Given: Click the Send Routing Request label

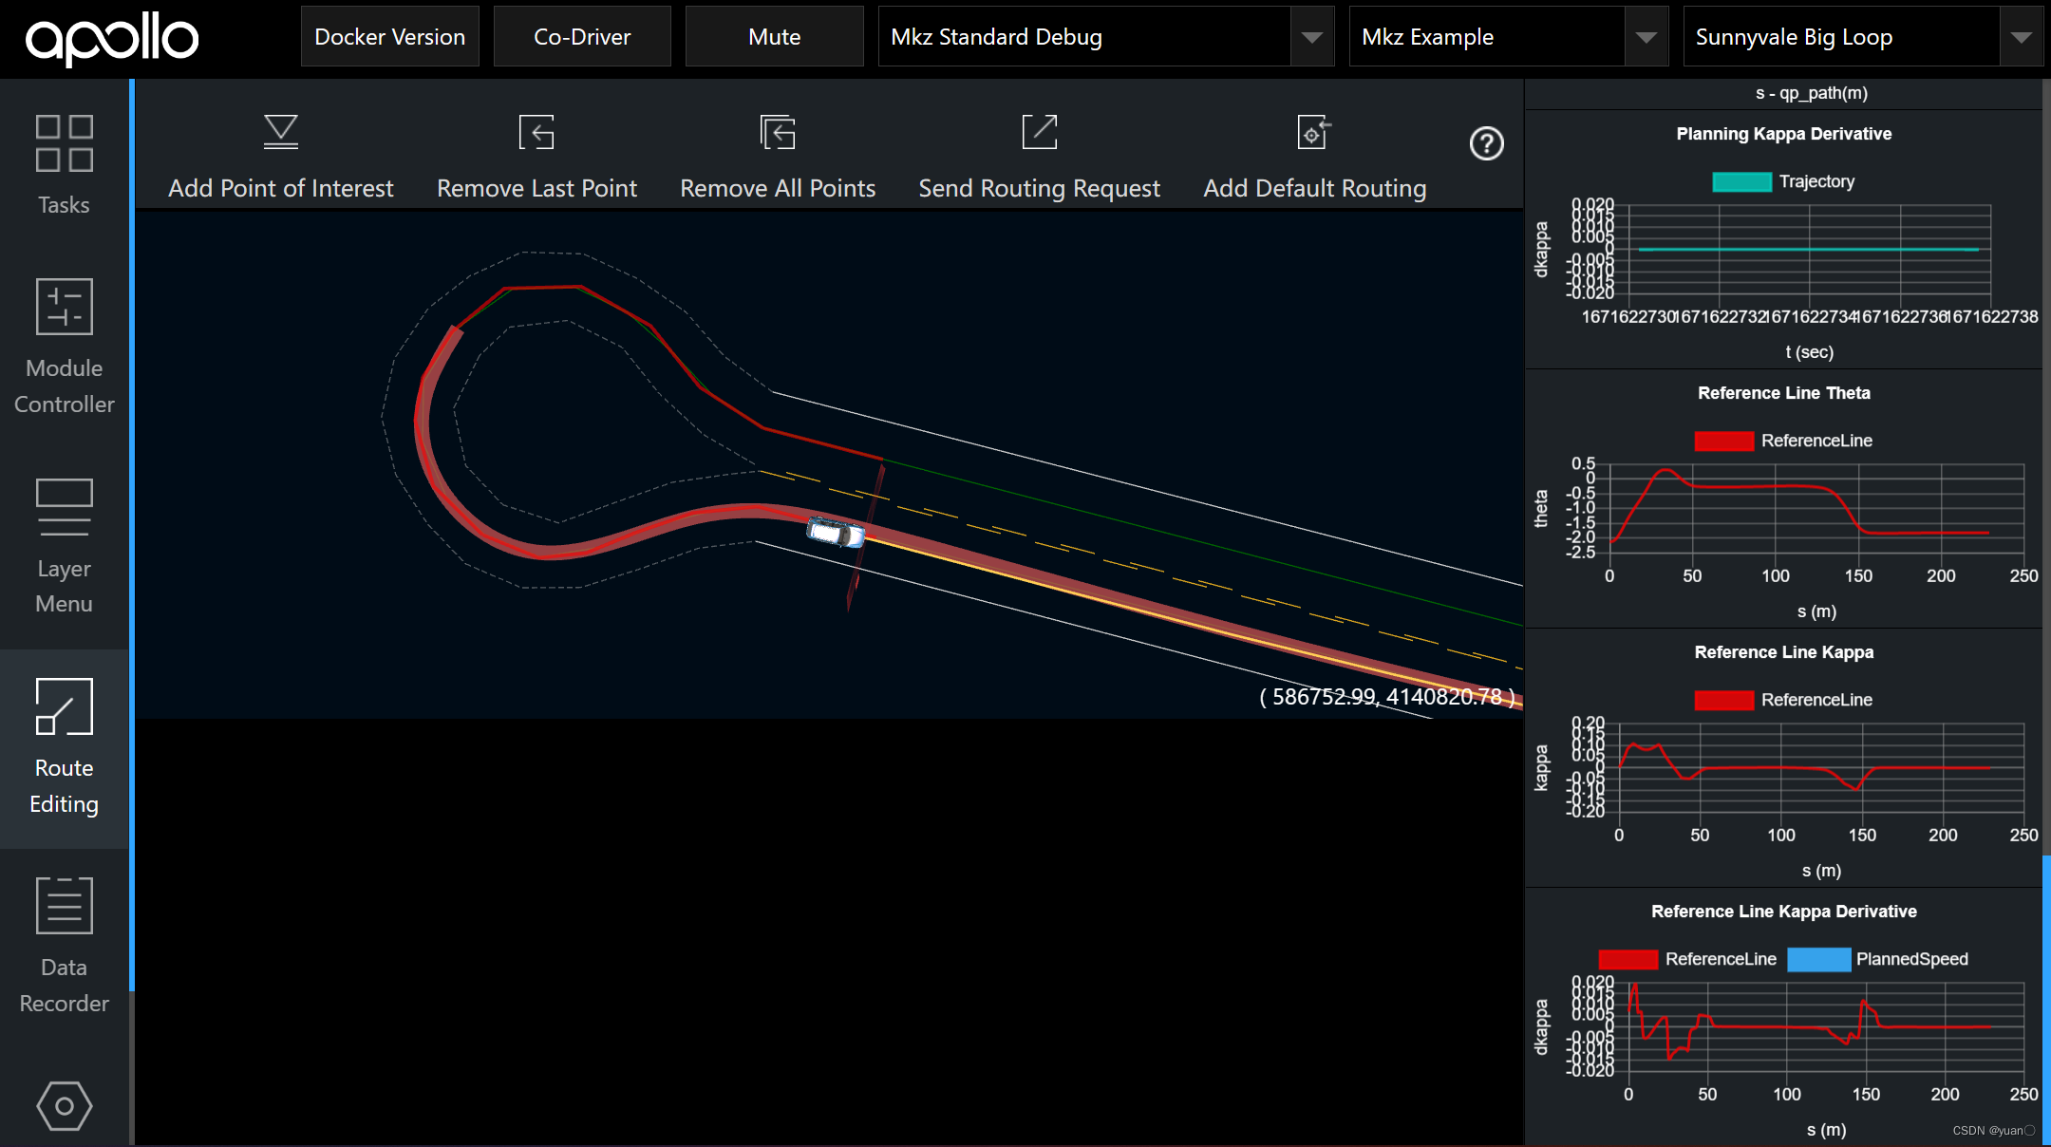Looking at the screenshot, I should 1039,188.
